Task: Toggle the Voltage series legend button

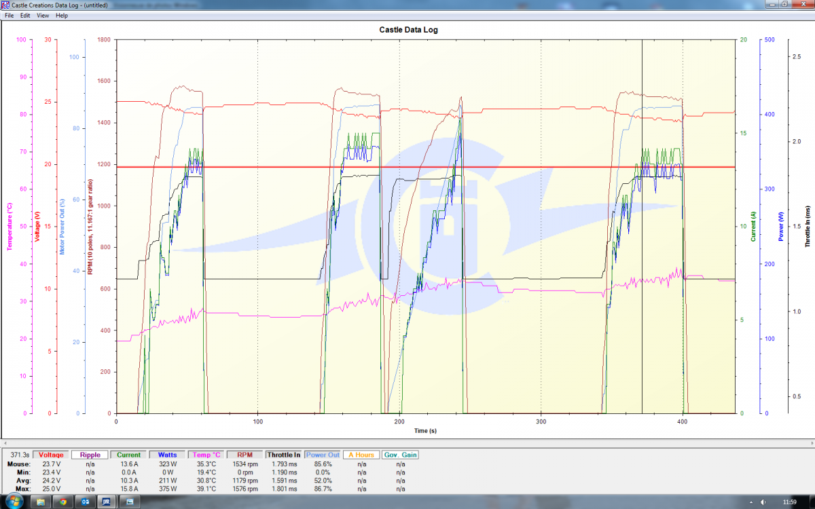Action: pos(51,455)
